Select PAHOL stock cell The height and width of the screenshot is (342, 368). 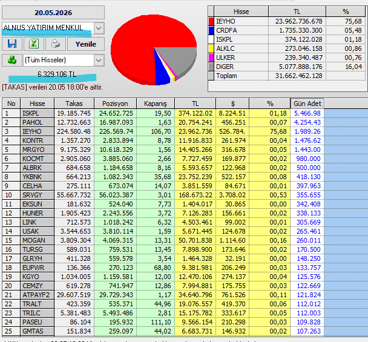38,122
